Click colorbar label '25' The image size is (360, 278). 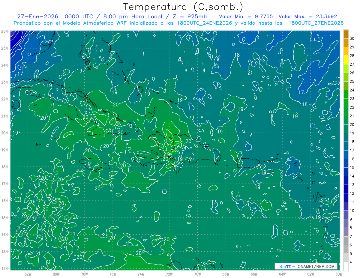tap(352, 82)
